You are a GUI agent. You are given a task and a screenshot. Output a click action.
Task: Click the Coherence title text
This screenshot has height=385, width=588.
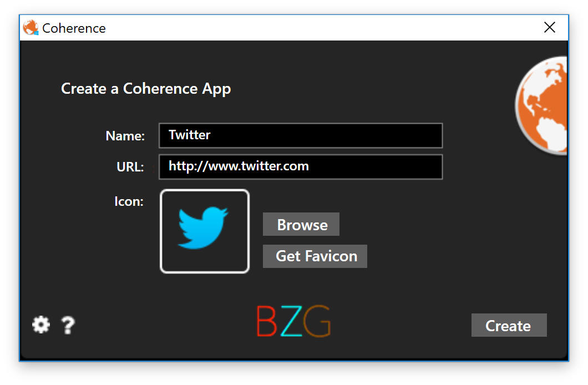point(74,28)
